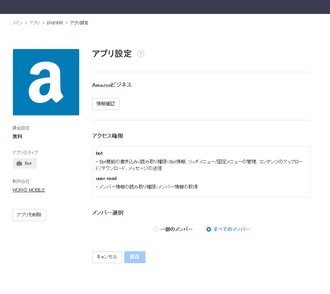The width and height of the screenshot is (330, 294).
Task: Click the user.read permission scope heading
Action: click(106, 178)
